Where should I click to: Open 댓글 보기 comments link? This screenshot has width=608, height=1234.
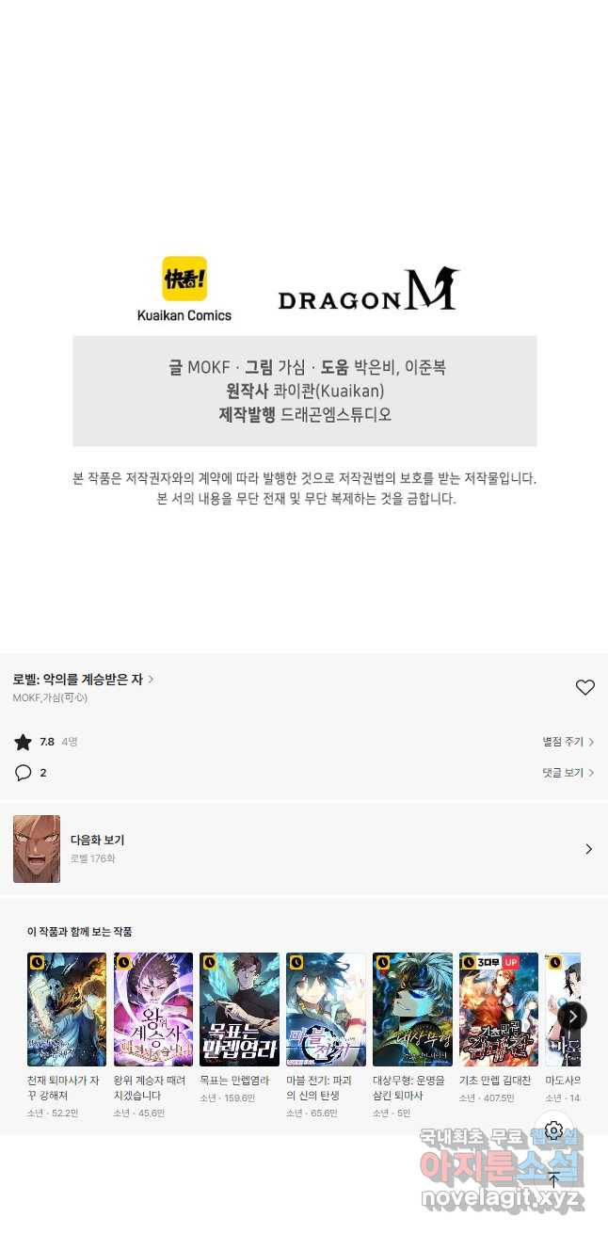(x=568, y=773)
